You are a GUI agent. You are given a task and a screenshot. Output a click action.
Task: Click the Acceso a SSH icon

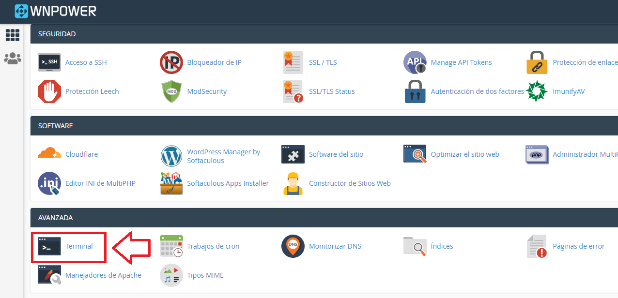[49, 62]
